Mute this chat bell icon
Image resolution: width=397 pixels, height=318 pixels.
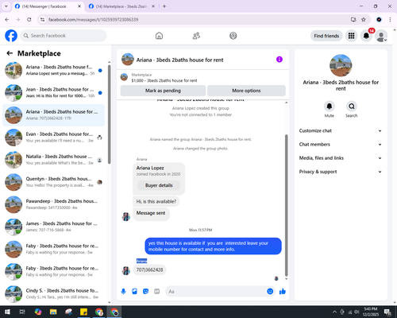pyautogui.click(x=330, y=107)
